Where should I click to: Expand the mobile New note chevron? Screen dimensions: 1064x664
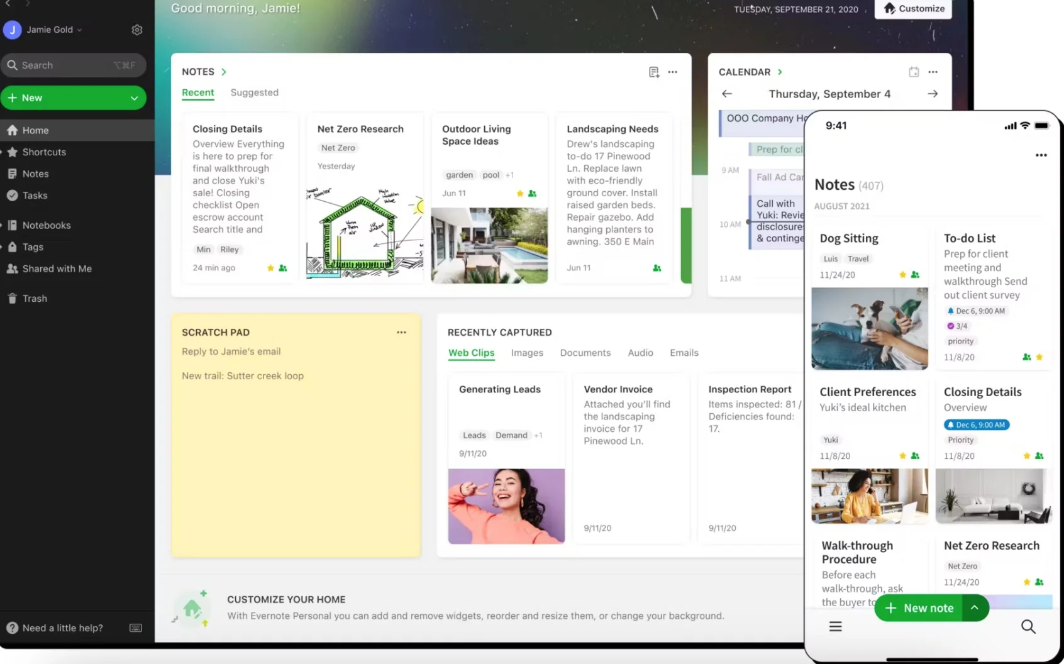975,608
